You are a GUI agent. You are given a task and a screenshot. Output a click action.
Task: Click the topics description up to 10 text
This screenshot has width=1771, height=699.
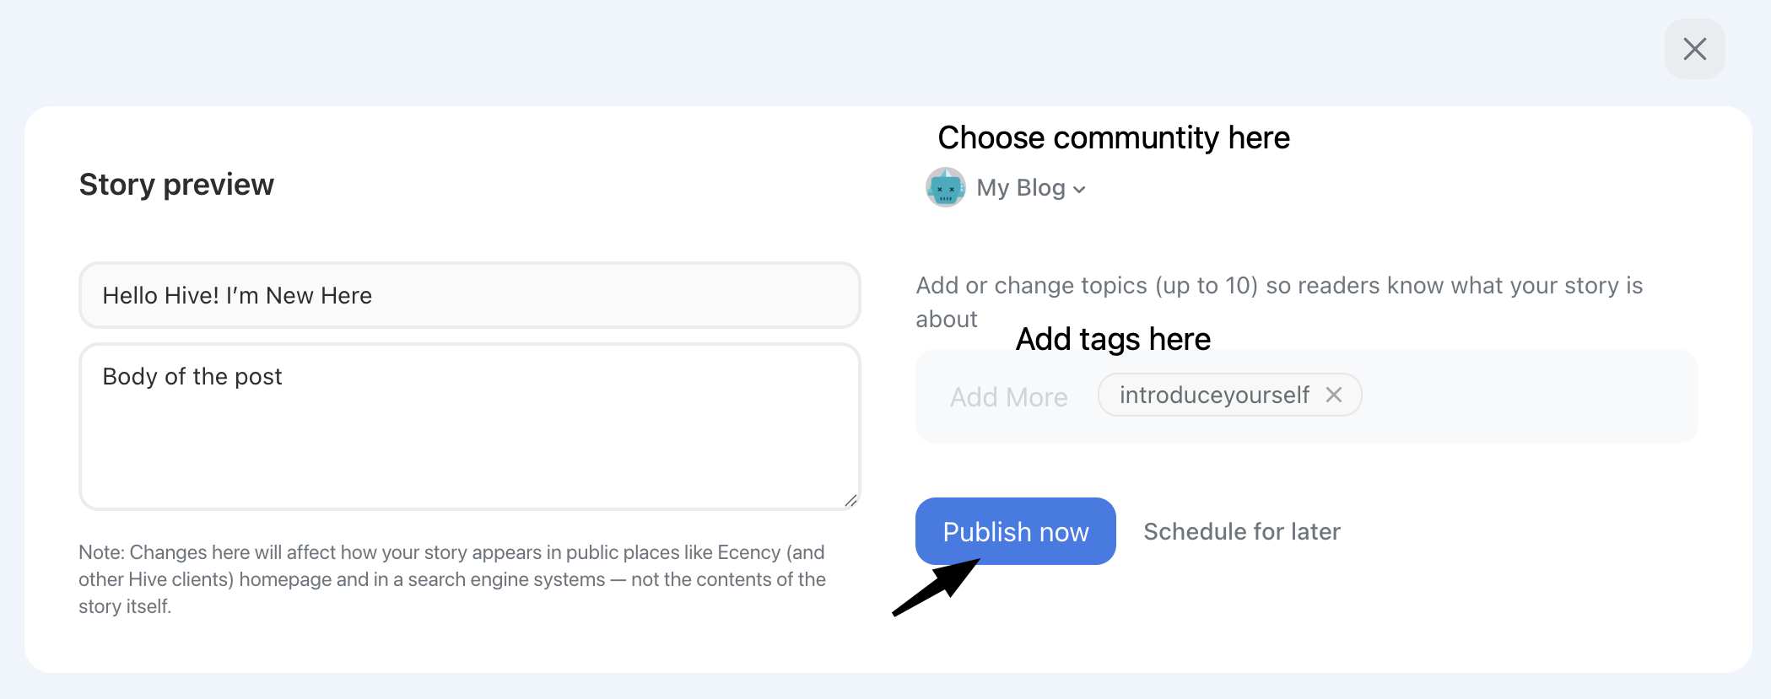point(1279,302)
